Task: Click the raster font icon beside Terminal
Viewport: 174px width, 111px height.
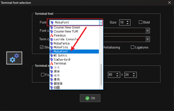Action: [51, 63]
